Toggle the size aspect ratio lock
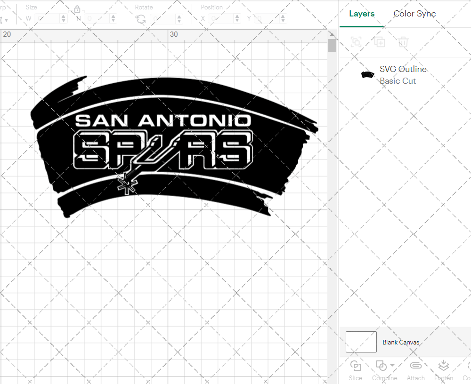The width and height of the screenshot is (471, 384). click(77, 9)
